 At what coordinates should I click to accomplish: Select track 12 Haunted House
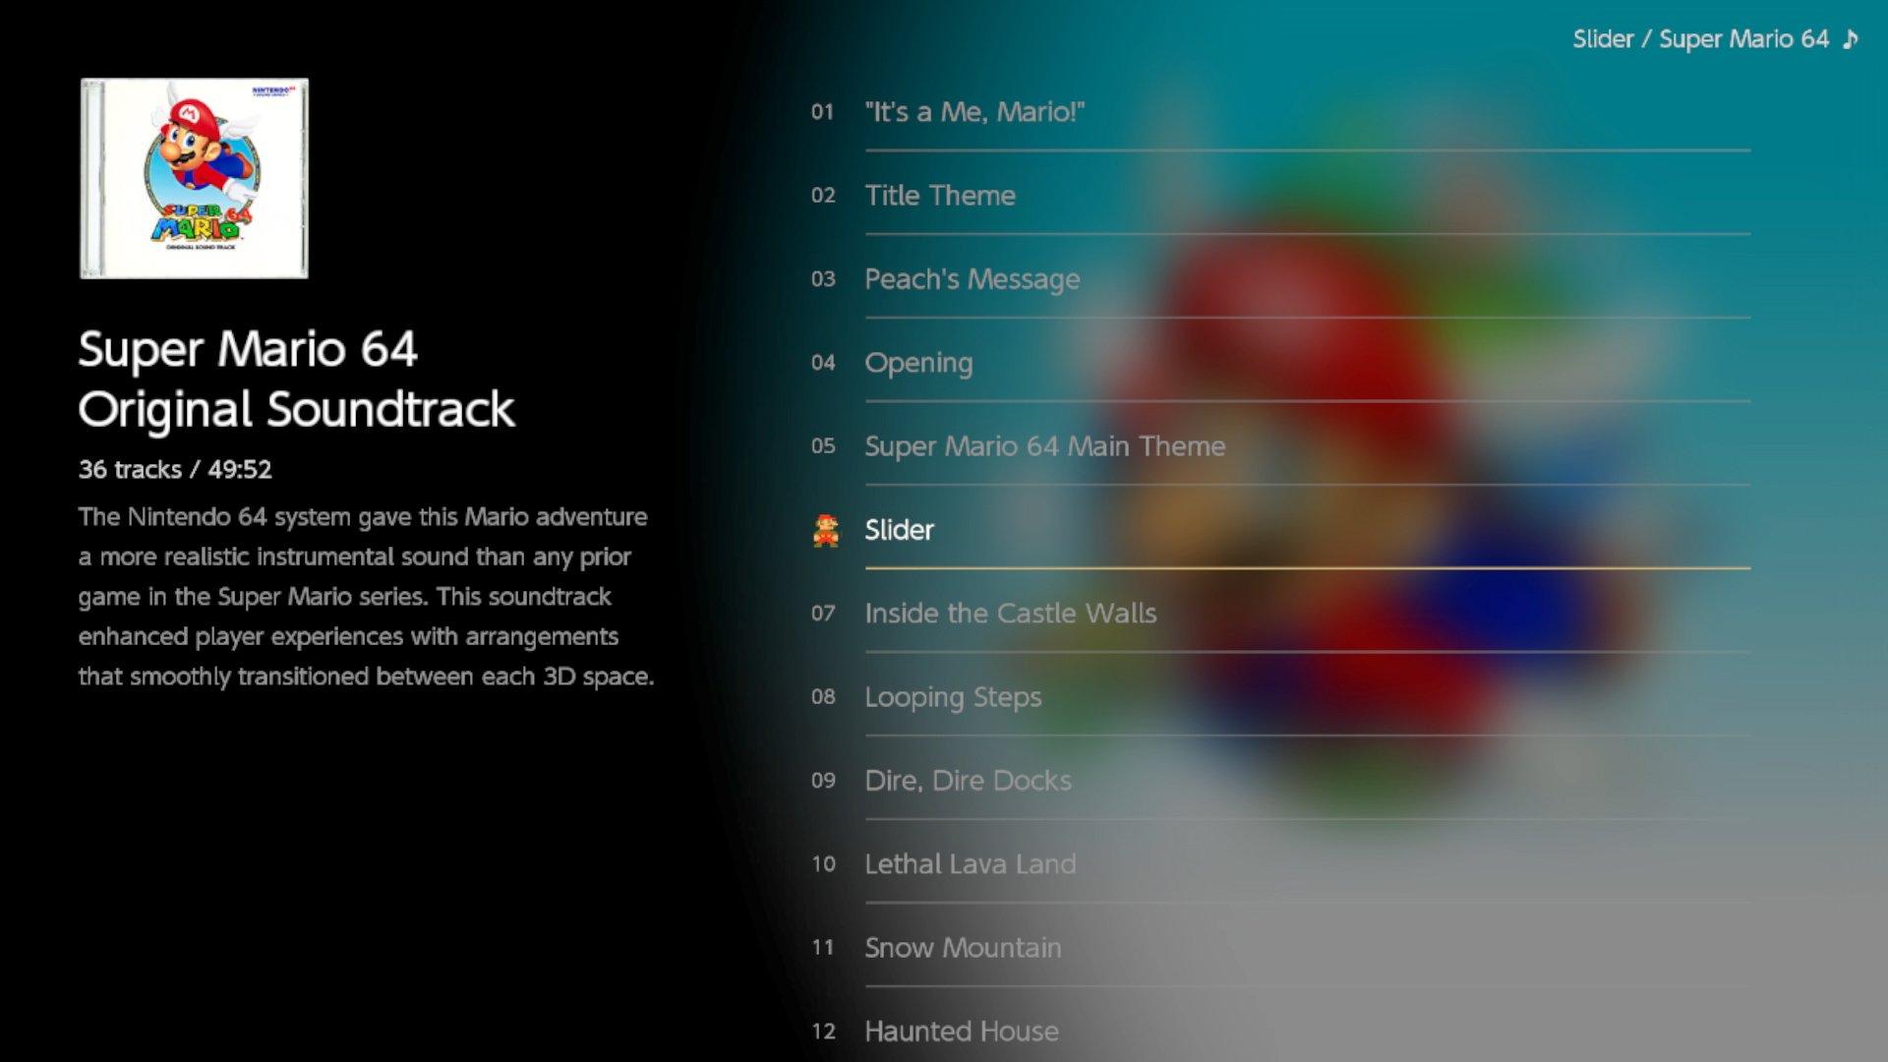tap(962, 1031)
